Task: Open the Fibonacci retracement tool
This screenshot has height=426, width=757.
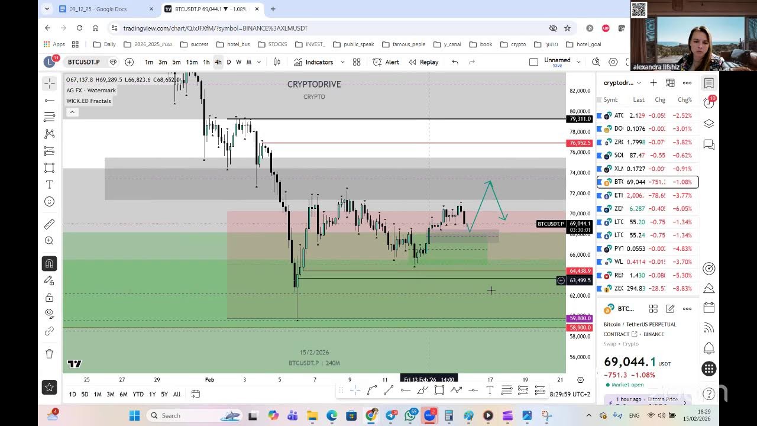Action: click(49, 117)
